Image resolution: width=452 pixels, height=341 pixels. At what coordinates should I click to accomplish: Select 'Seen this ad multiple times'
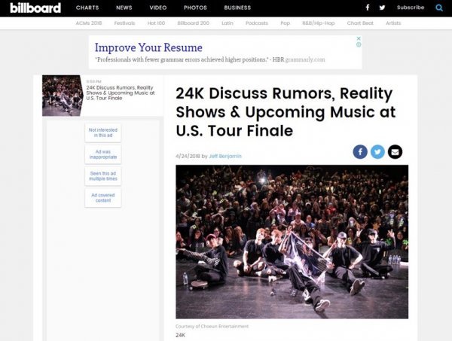pyautogui.click(x=103, y=176)
